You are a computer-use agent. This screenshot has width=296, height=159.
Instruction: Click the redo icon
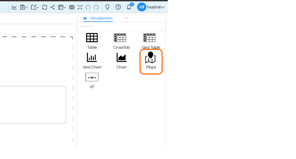(96, 7)
